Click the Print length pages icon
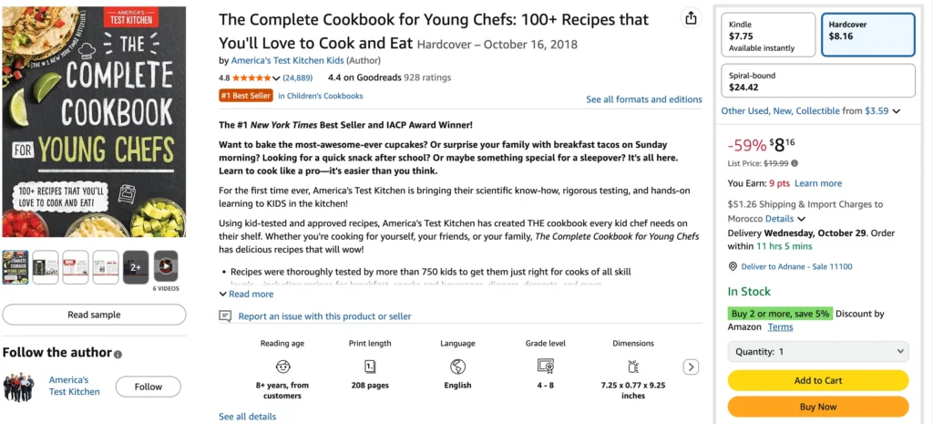Screen dimensions: 933x424 [370, 367]
